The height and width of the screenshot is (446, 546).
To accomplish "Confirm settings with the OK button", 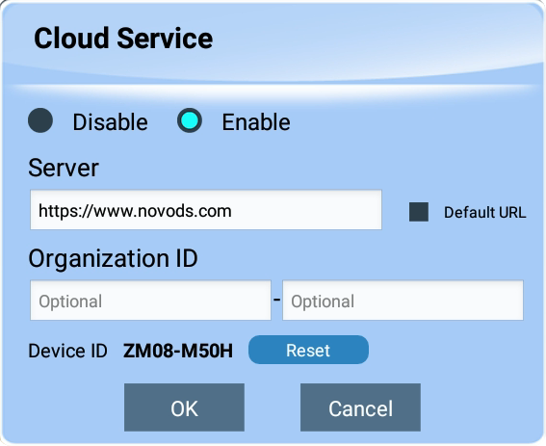I will pos(184,407).
